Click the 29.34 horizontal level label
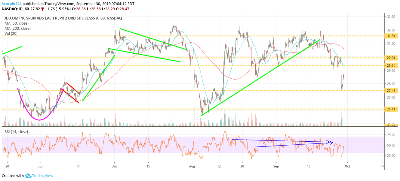 click(x=391, y=65)
